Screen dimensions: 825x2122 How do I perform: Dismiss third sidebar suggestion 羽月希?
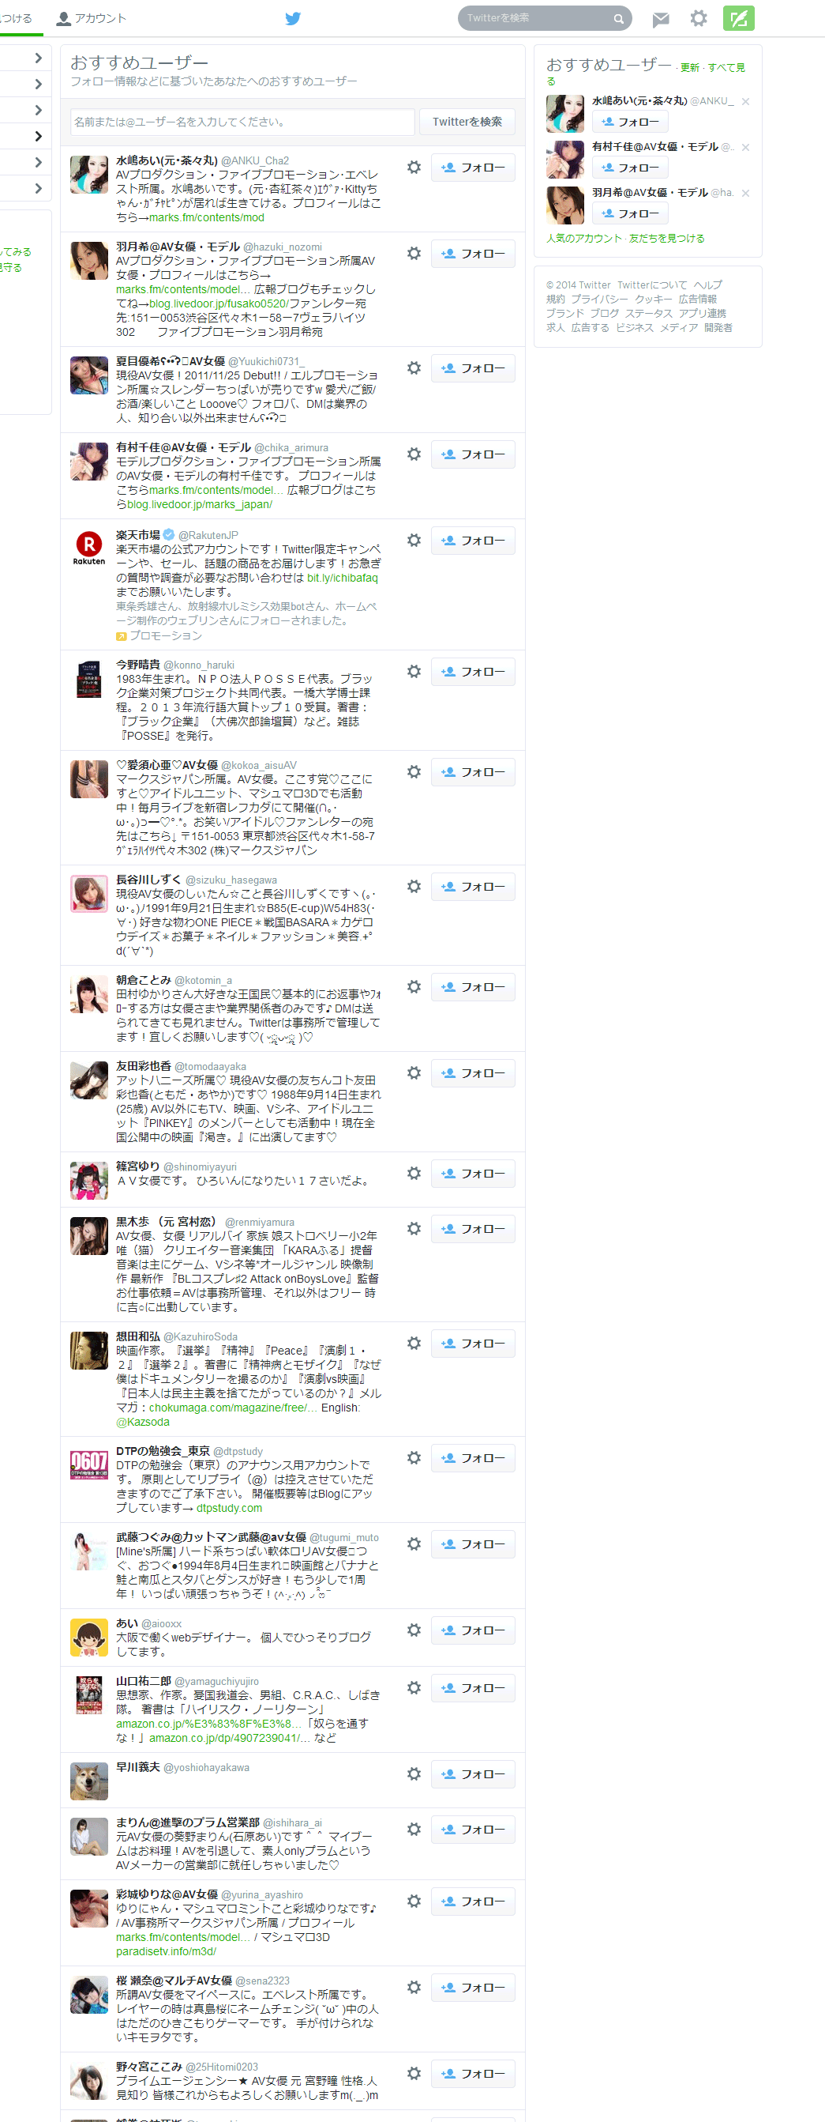745,193
